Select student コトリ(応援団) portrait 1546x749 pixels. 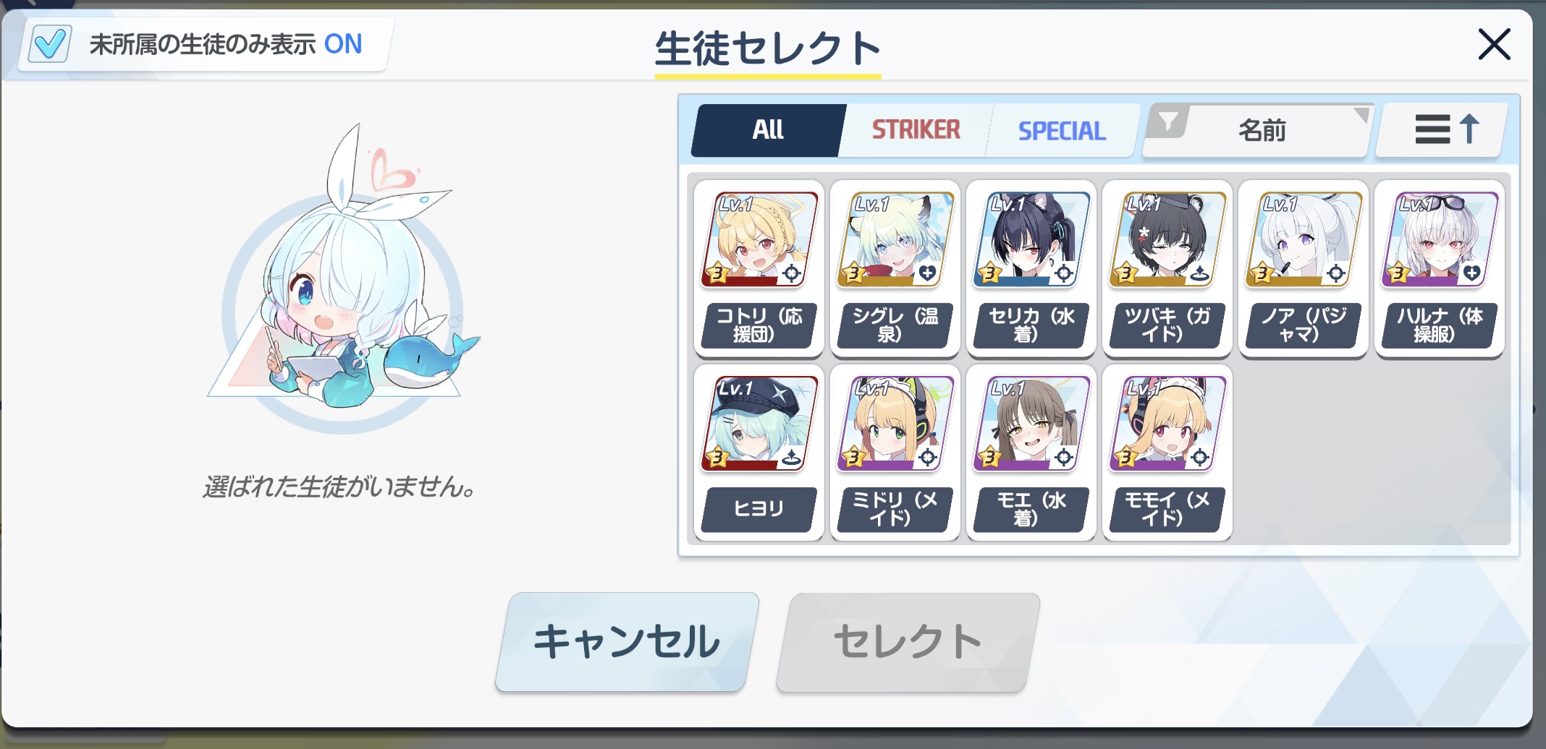coord(759,269)
